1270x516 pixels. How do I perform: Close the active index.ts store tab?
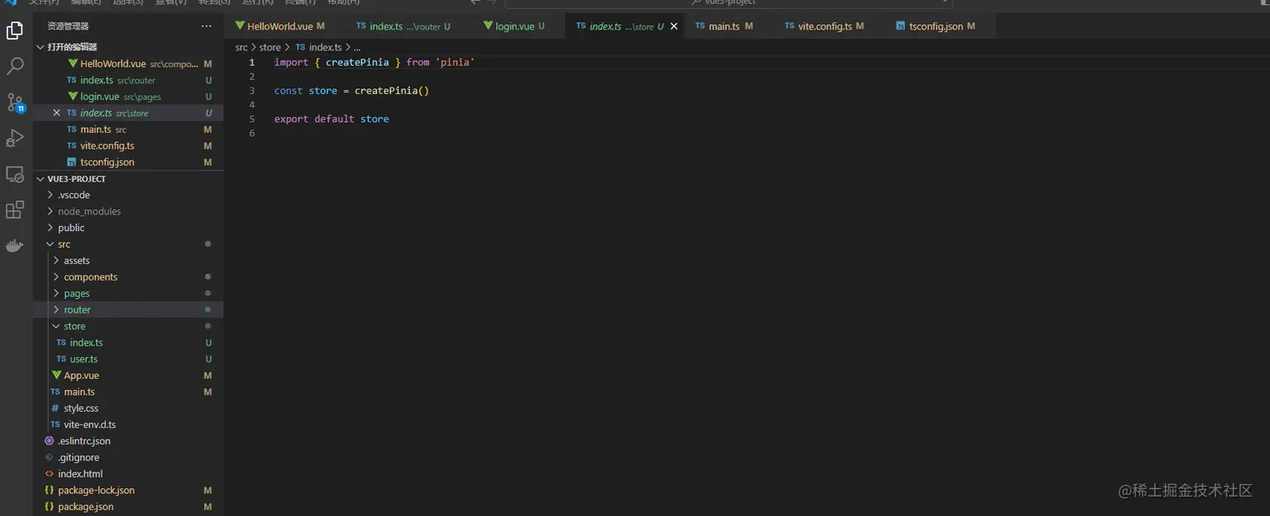pos(674,26)
